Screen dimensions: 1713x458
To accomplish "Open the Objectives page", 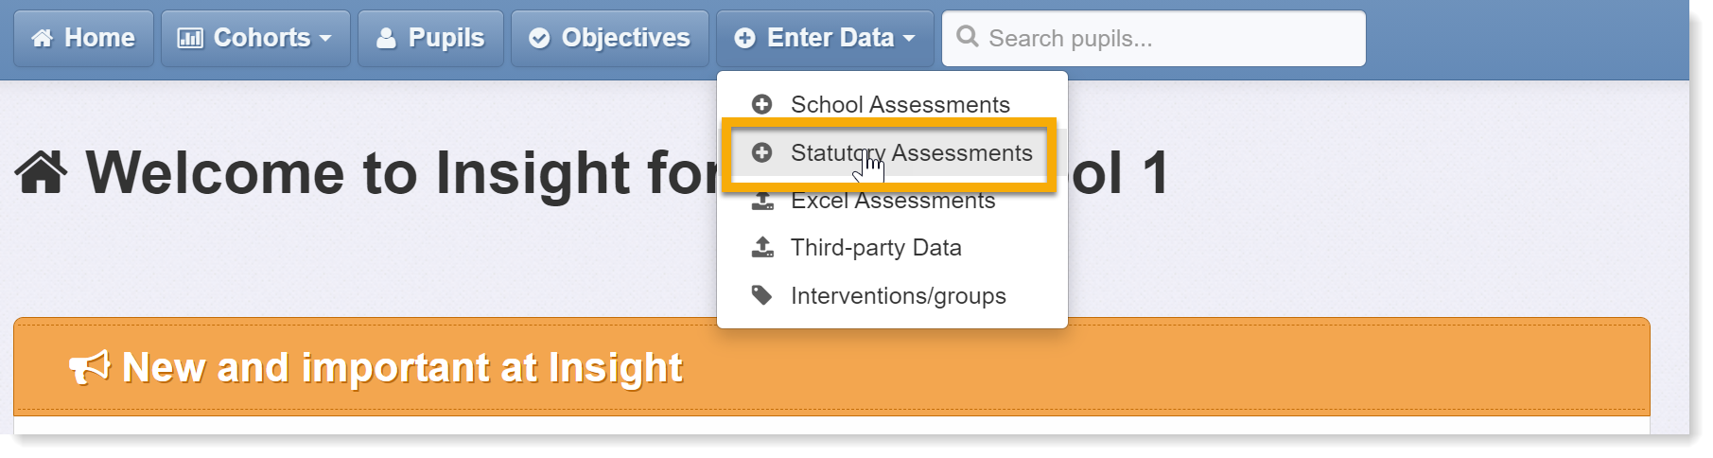I will (x=610, y=38).
